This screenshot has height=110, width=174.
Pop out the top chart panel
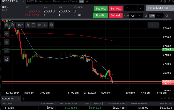169,1
